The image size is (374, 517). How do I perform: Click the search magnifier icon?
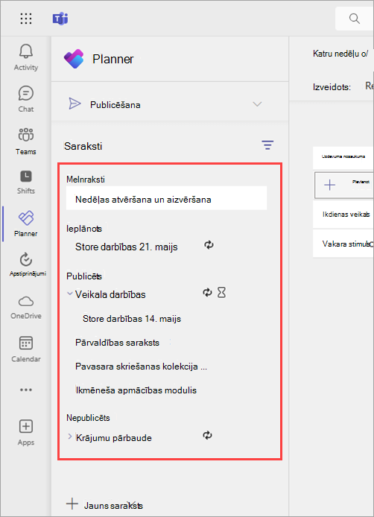[355, 19]
